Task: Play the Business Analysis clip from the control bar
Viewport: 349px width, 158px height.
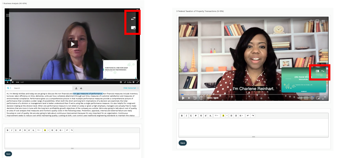Action: pyautogui.click(x=7, y=82)
